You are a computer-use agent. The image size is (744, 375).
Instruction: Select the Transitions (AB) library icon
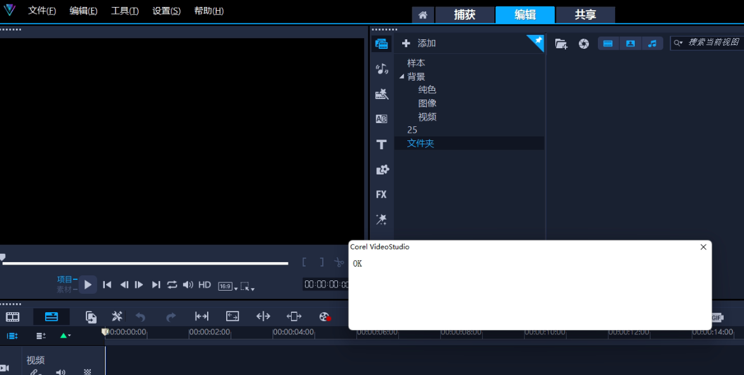pyautogui.click(x=381, y=119)
